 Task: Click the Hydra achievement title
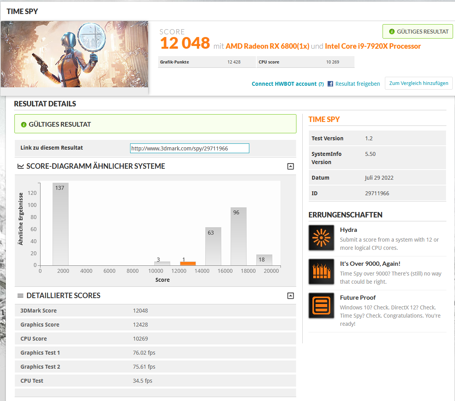349,230
